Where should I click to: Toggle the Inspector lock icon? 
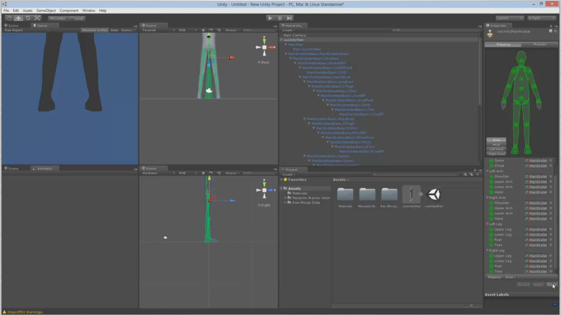(x=551, y=26)
